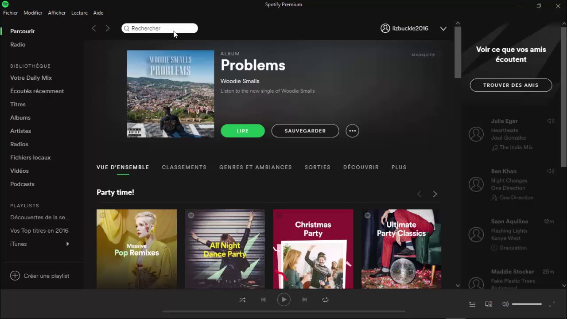
Task: Open the Modifier menu
Action: coord(33,13)
